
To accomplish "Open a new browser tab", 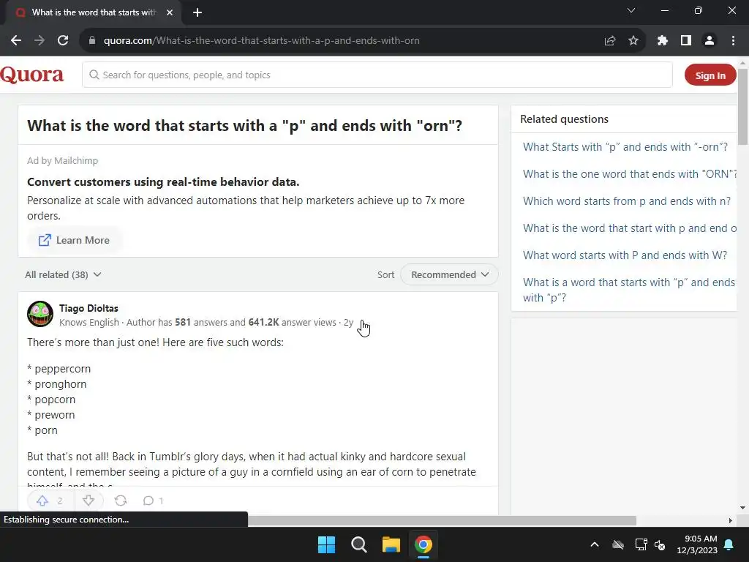I will pyautogui.click(x=197, y=12).
